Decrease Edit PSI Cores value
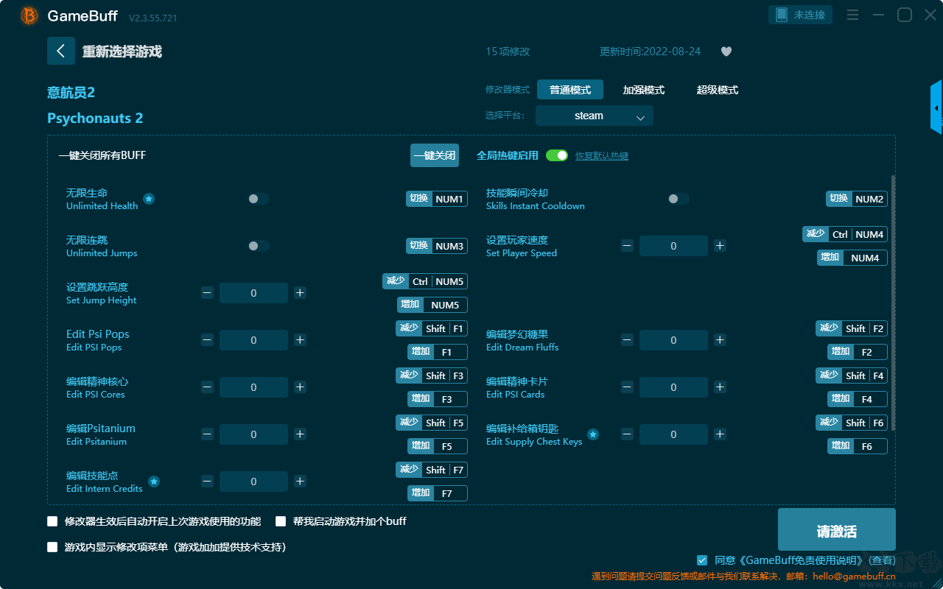Viewport: 943px width, 589px height. [x=207, y=387]
